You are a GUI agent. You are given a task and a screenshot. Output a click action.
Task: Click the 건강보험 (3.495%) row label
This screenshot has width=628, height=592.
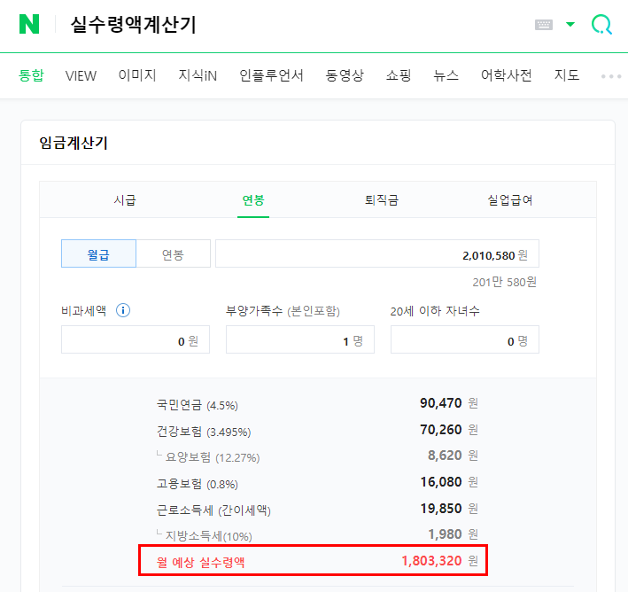204,431
